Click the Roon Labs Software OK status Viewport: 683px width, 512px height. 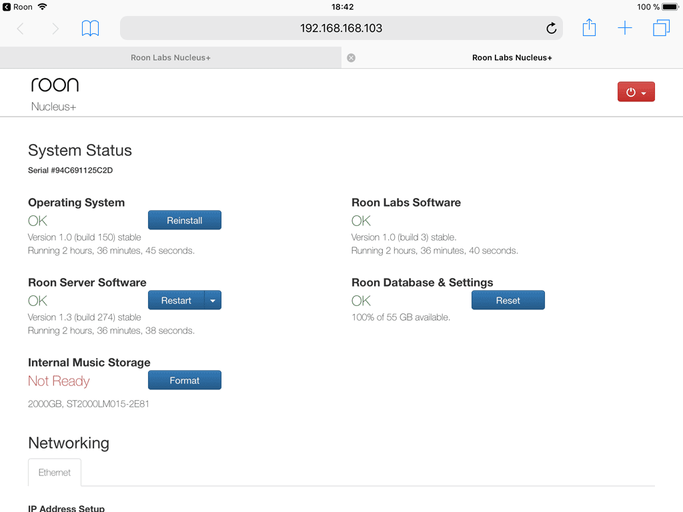pos(361,221)
